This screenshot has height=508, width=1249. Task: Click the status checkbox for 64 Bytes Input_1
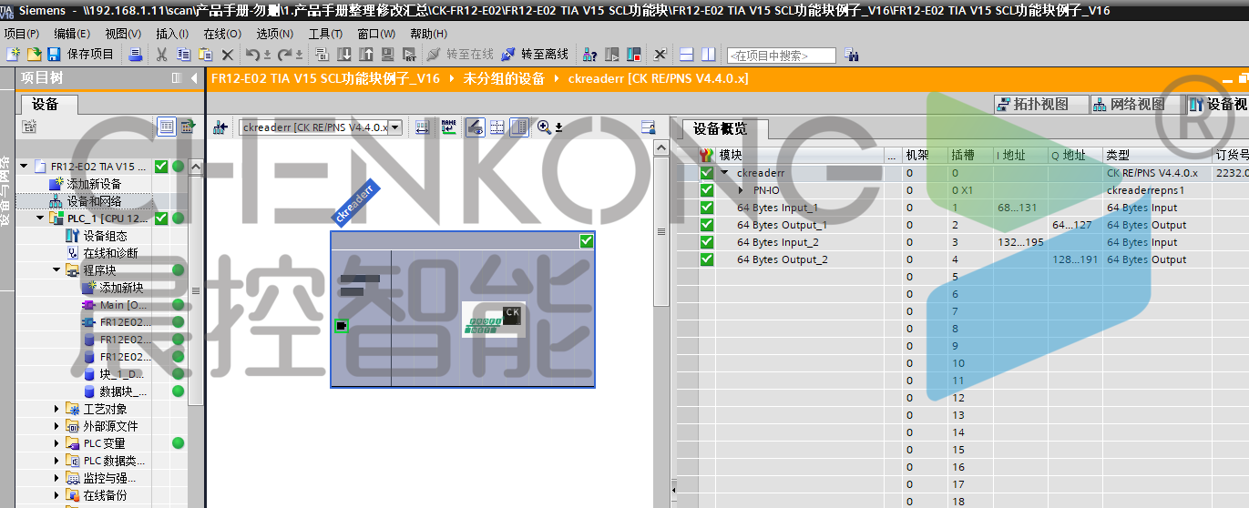pyautogui.click(x=707, y=208)
